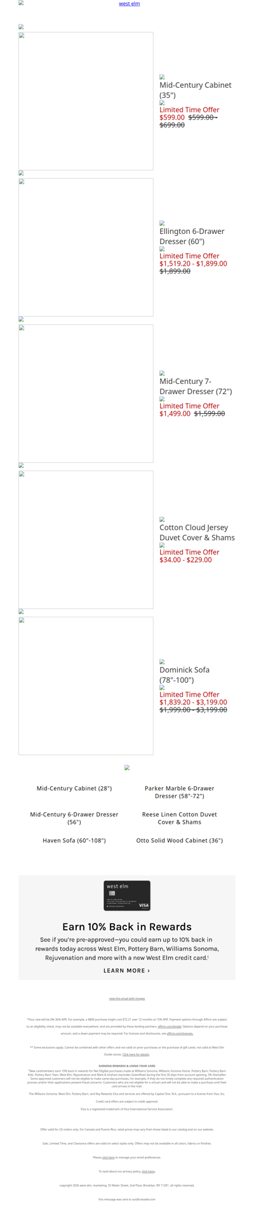This screenshot has height=1209, width=254.
Task: Open Parker Marble 6-Drawer Dresser link
Action: [x=180, y=792]
